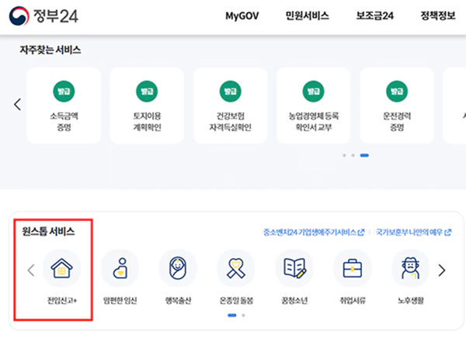Click 발급 badge on 운전경력 증명

397,91
